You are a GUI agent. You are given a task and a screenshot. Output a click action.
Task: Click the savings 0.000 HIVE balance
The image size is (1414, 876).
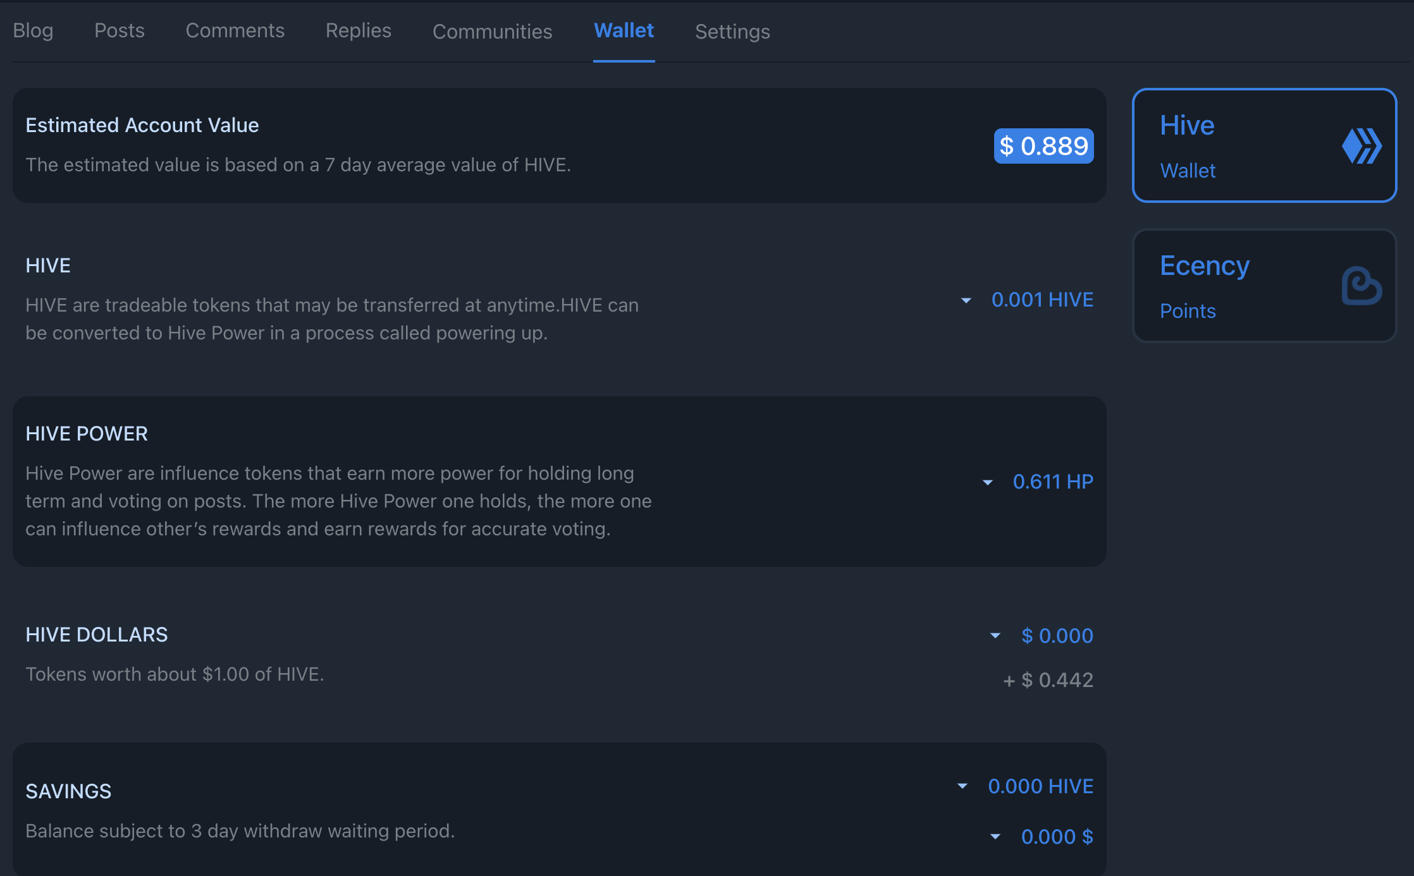(1041, 786)
